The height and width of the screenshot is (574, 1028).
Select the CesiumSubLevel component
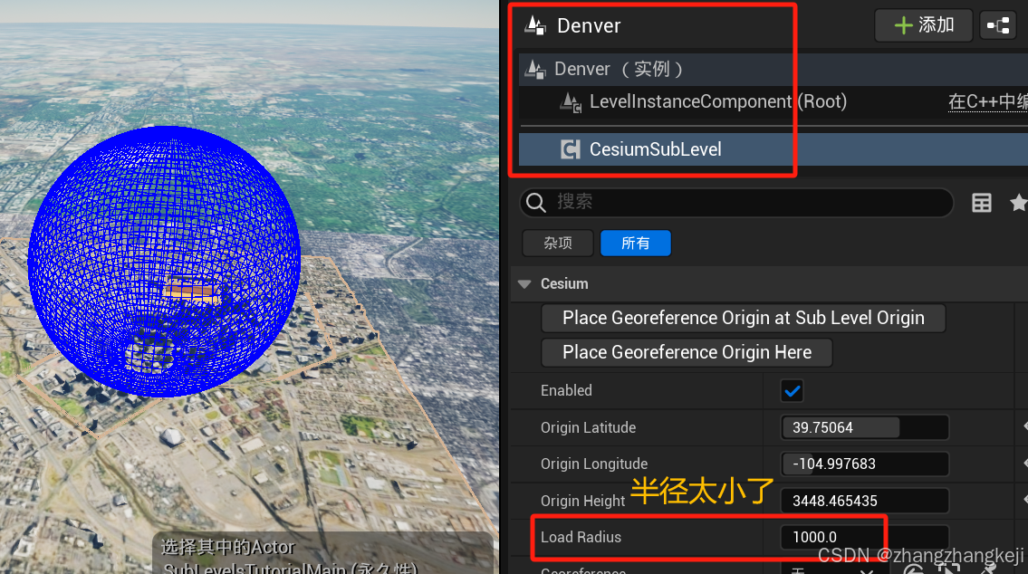pos(773,149)
